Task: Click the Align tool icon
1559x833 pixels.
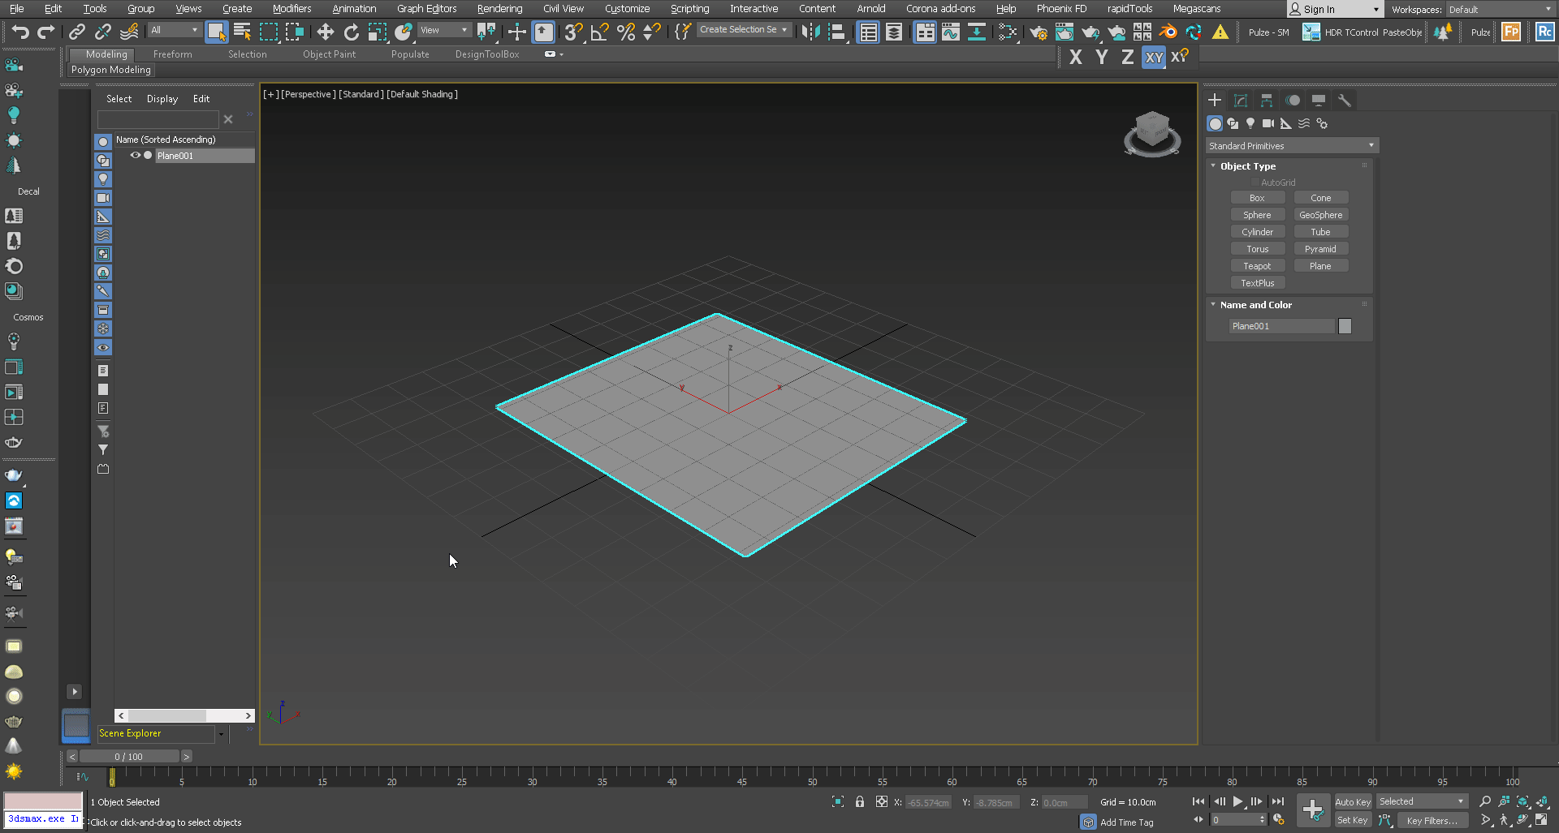Action: pyautogui.click(x=836, y=32)
